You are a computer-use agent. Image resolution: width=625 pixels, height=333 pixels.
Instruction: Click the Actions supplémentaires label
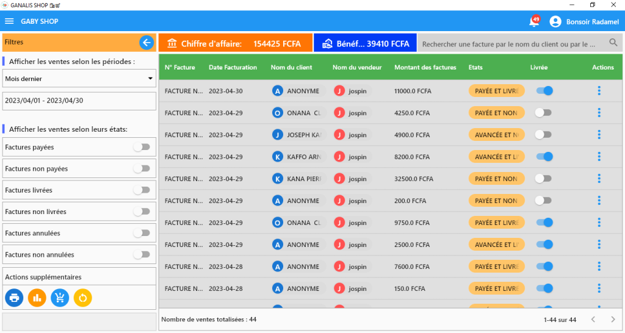[x=43, y=277]
